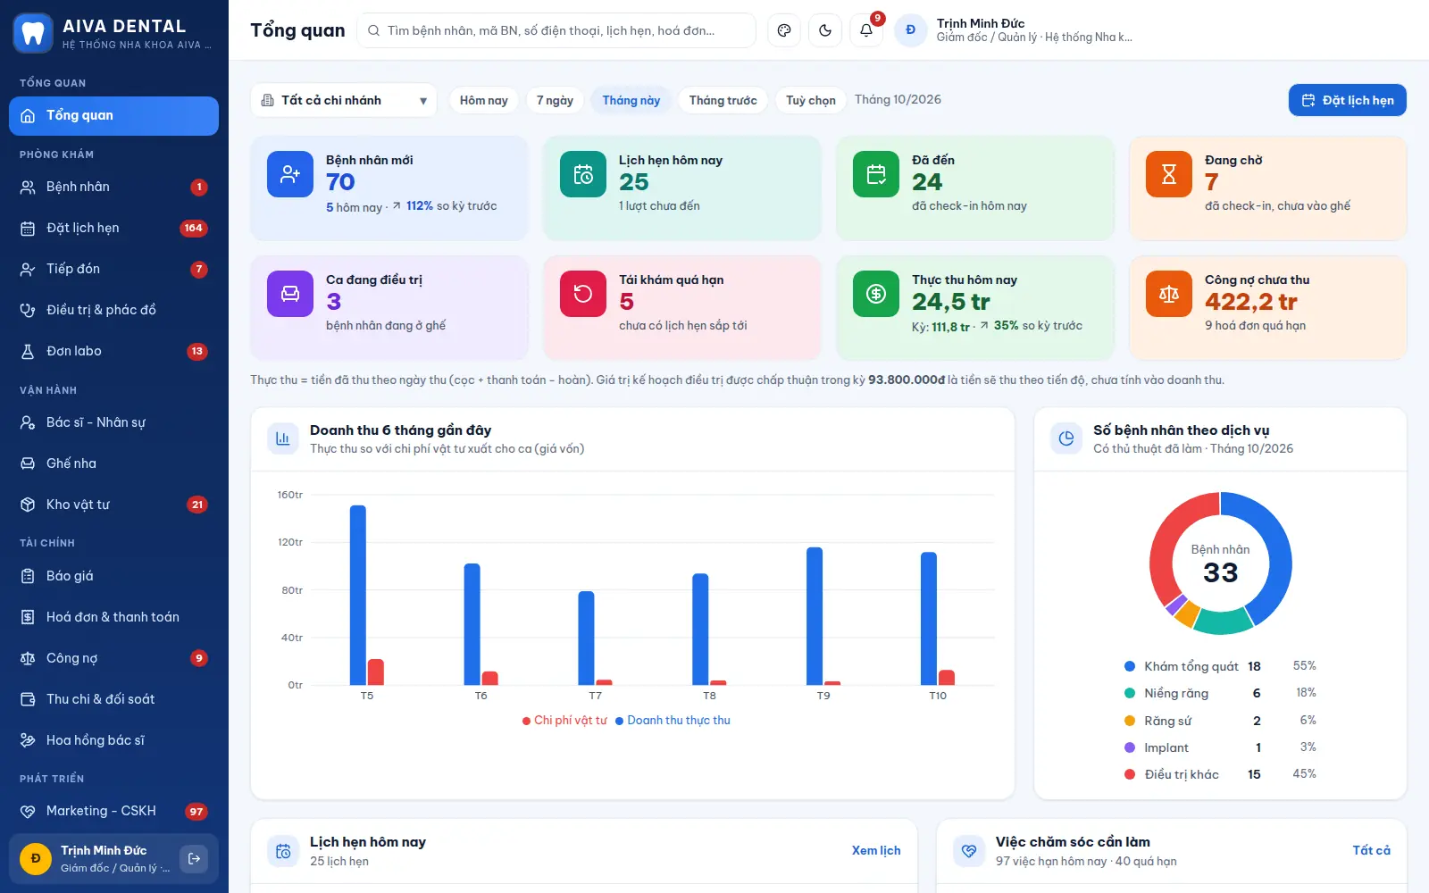Click the Lịch hẹn hôm nay card icon
The image size is (1429, 893).
[583, 174]
